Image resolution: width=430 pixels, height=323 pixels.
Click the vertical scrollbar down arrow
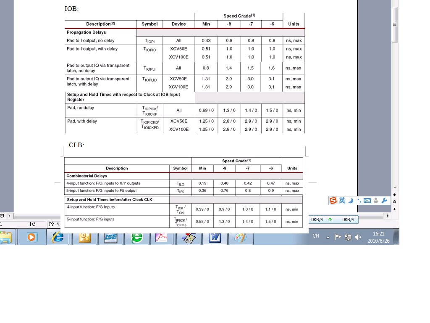[x=395, y=187]
